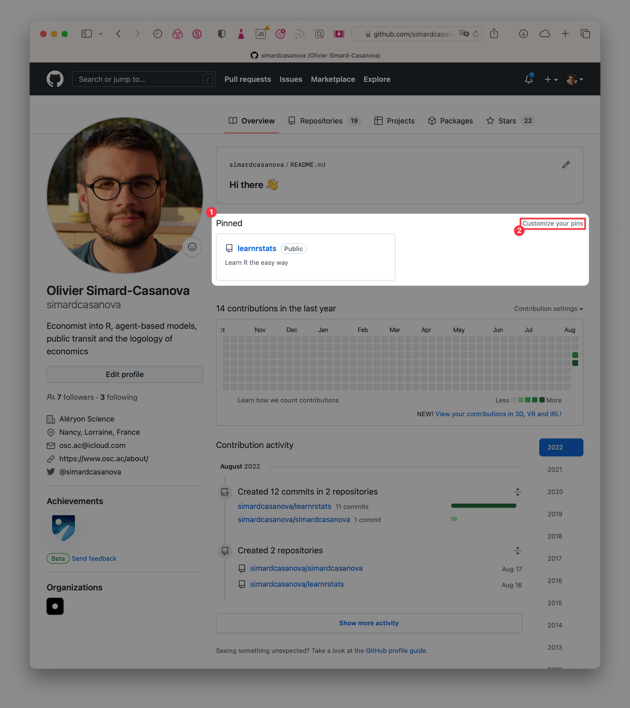The width and height of the screenshot is (630, 708).
Task: Open the notifications bell
Action: click(528, 80)
